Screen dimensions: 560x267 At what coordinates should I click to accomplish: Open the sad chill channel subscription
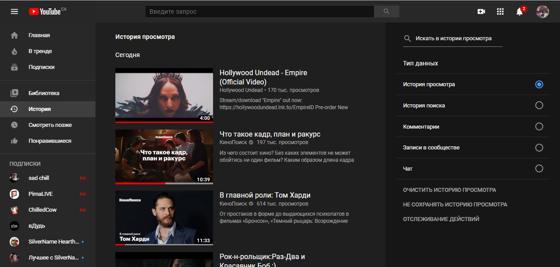click(39, 178)
